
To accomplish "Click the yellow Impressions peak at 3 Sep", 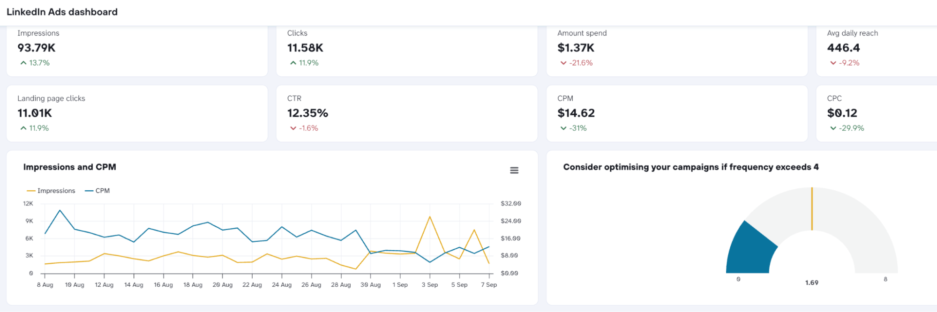I will tap(430, 217).
